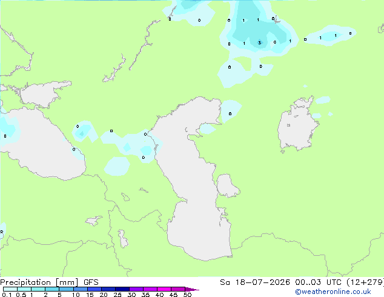Viewport: 384px width, 297px height.
Task: Click the 40–45 mm magenta swatch
Action: pyautogui.click(x=164, y=289)
